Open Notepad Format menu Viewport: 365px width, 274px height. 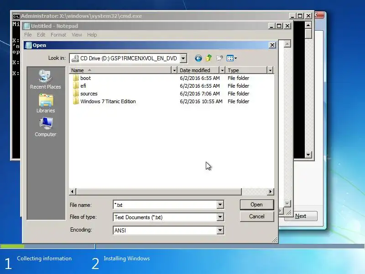(x=58, y=35)
